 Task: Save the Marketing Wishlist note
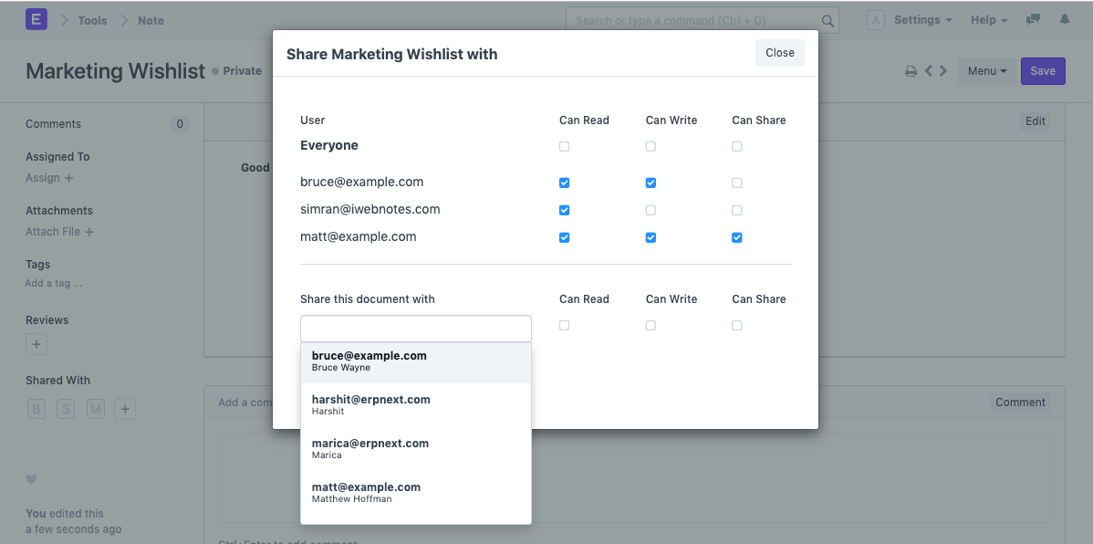(x=1043, y=70)
